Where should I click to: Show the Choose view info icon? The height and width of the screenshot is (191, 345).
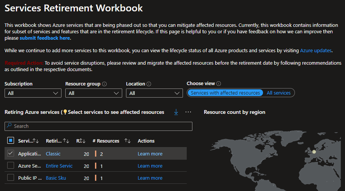(x=219, y=84)
